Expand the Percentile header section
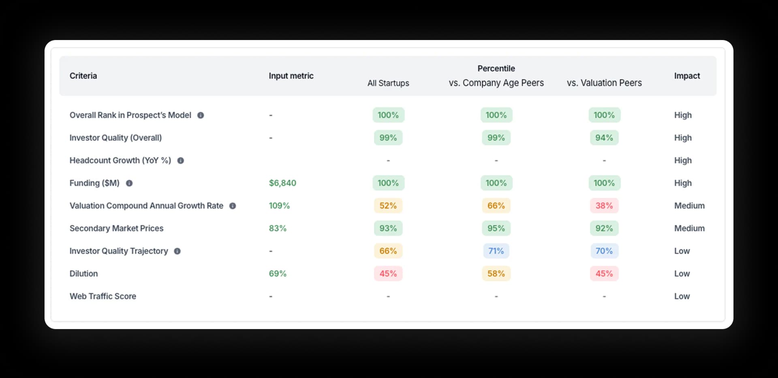The image size is (778, 378). [x=496, y=68]
